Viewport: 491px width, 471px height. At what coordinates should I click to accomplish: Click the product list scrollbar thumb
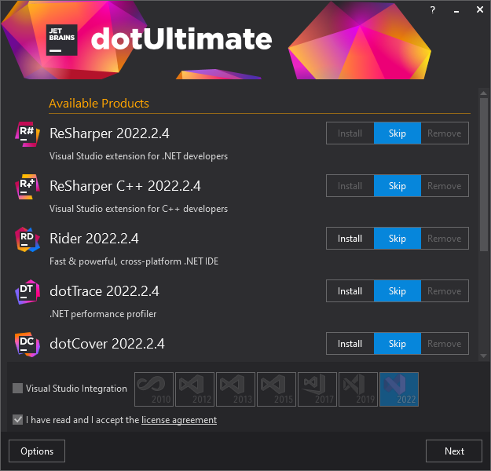click(x=483, y=174)
